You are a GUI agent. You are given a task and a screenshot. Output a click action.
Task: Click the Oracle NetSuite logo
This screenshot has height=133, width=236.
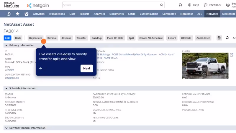[x=12, y=5]
